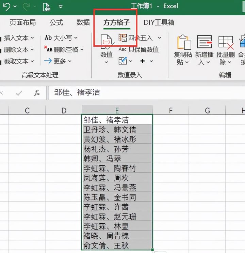Select cell containing 邹佳、褚孝洁
The image size is (245, 253).
tap(117, 120)
